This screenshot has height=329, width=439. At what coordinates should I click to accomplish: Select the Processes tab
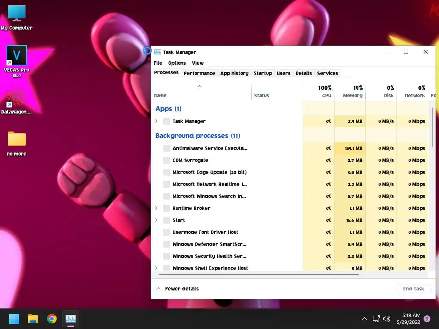click(x=166, y=72)
